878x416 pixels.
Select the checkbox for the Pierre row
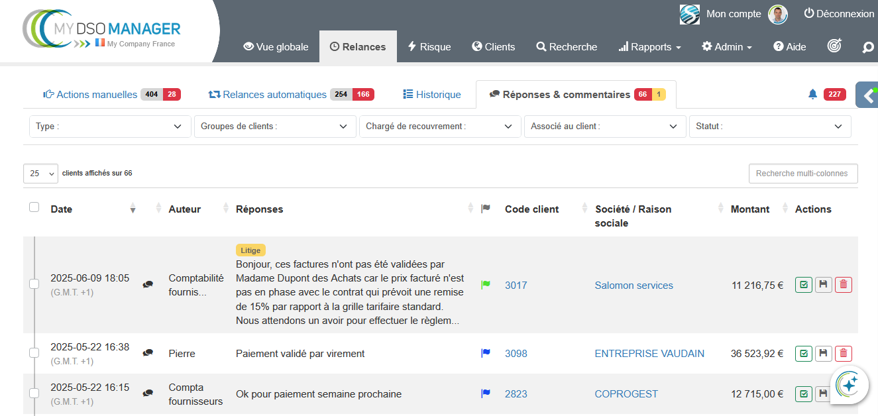(x=34, y=354)
